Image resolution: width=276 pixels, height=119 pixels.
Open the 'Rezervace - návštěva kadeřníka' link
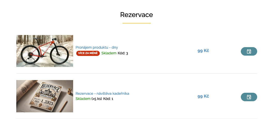coord(102,93)
